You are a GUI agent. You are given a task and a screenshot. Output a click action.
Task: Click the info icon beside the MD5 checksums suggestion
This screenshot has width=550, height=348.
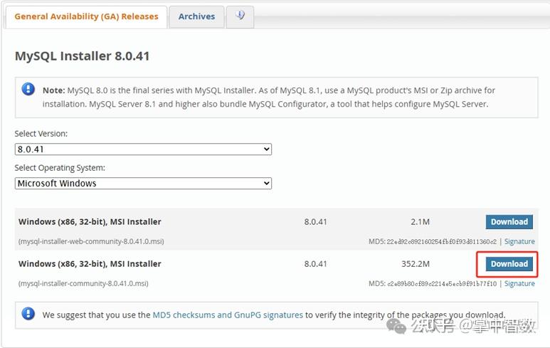click(x=28, y=314)
